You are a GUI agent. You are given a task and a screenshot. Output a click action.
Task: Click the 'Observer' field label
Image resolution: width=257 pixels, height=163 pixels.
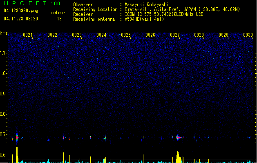[x=83, y=4]
